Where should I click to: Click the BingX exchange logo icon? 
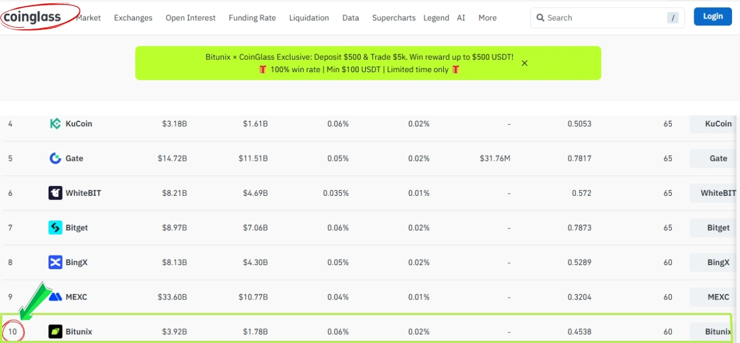55,262
